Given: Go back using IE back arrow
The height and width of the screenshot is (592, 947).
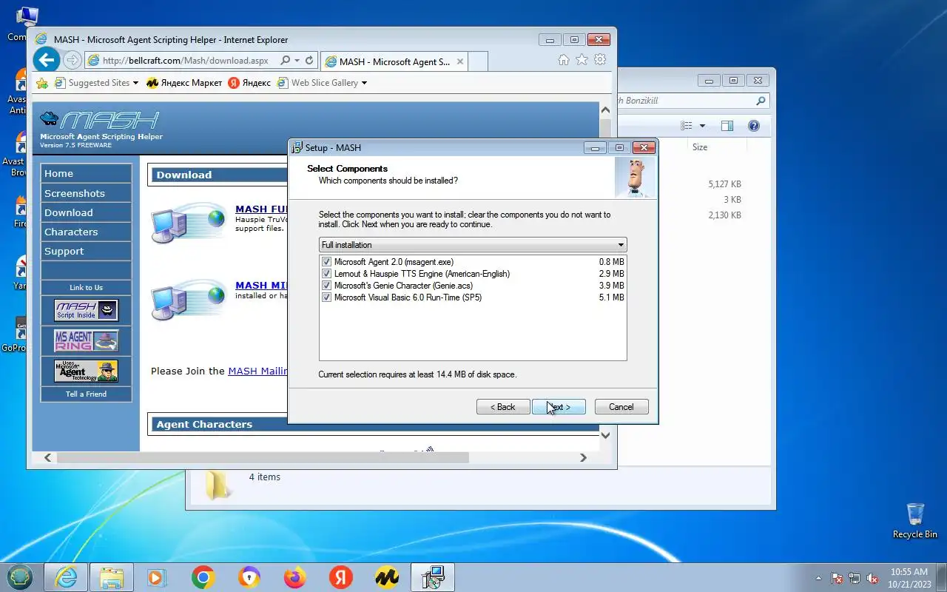Looking at the screenshot, I should coord(47,60).
